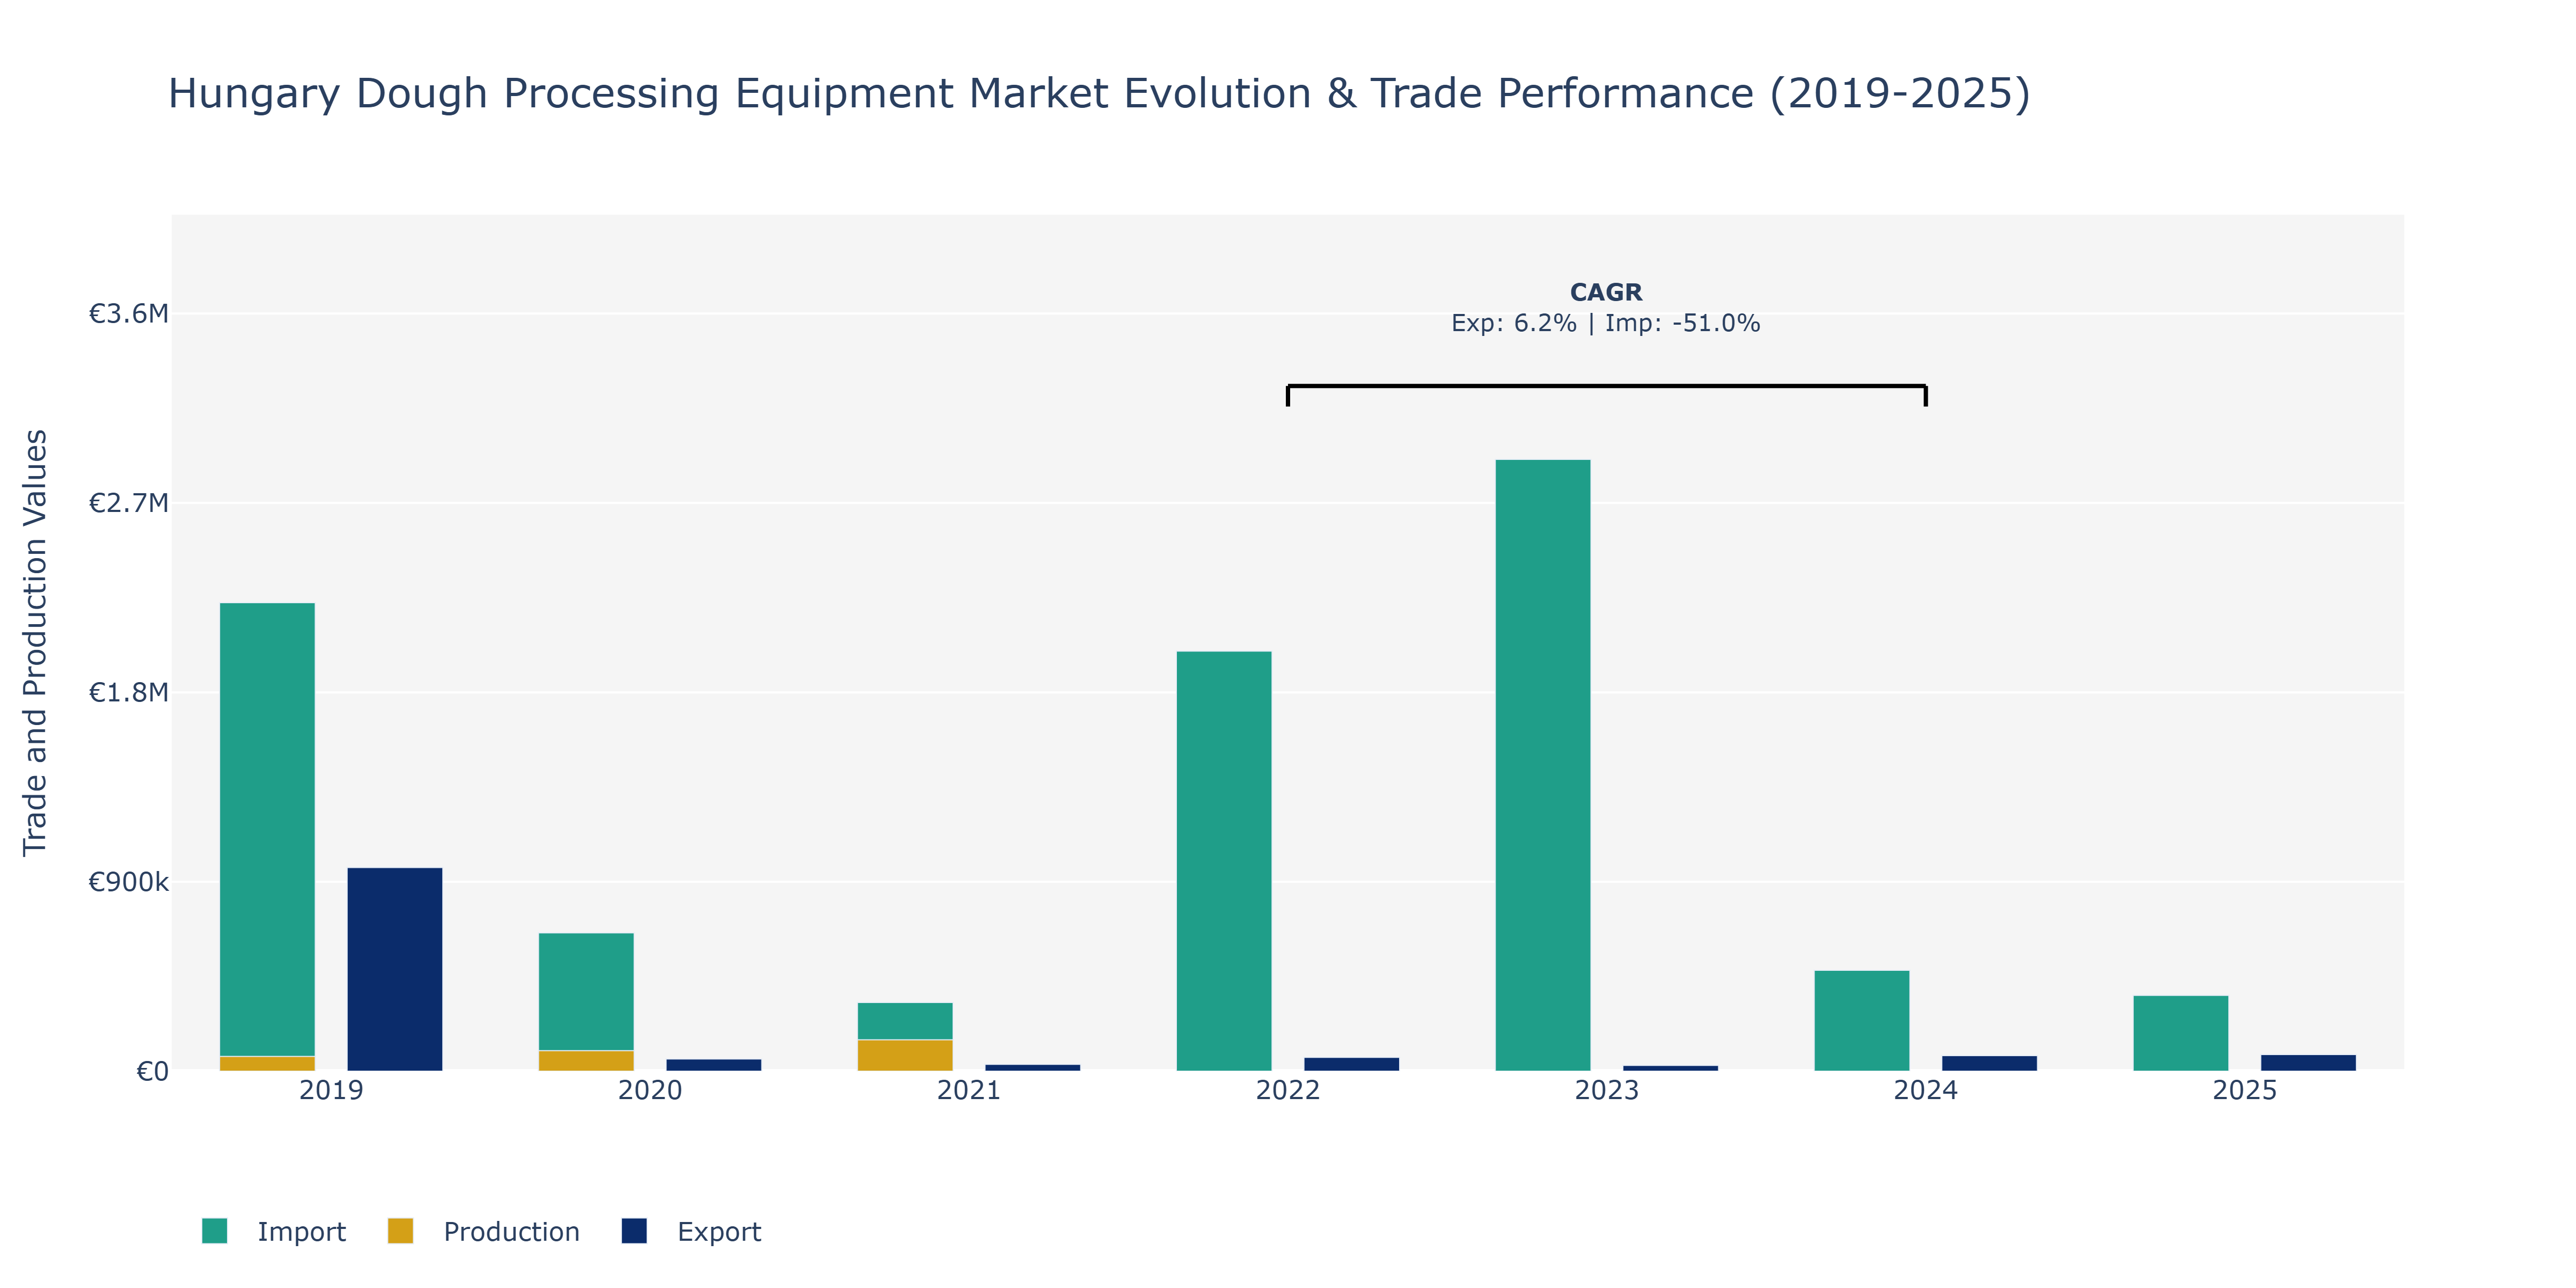The width and height of the screenshot is (2576, 1288).
Task: Click the 'Exp: 6.2% | Imp: -51.0%' annotation
Action: pyautogui.click(x=1606, y=323)
